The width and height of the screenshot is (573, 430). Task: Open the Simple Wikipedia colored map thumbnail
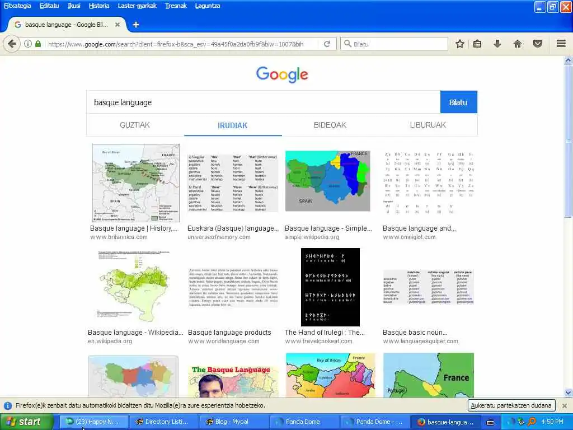(328, 181)
